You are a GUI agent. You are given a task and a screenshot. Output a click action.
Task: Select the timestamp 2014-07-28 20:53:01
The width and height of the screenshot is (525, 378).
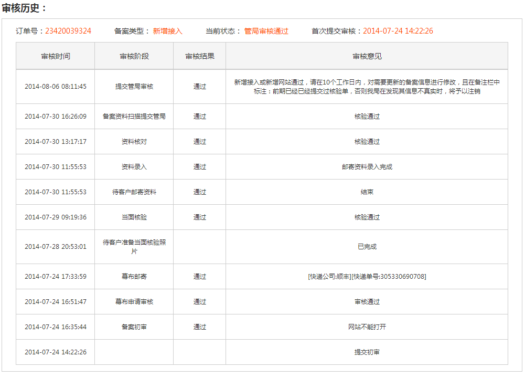[x=56, y=247]
